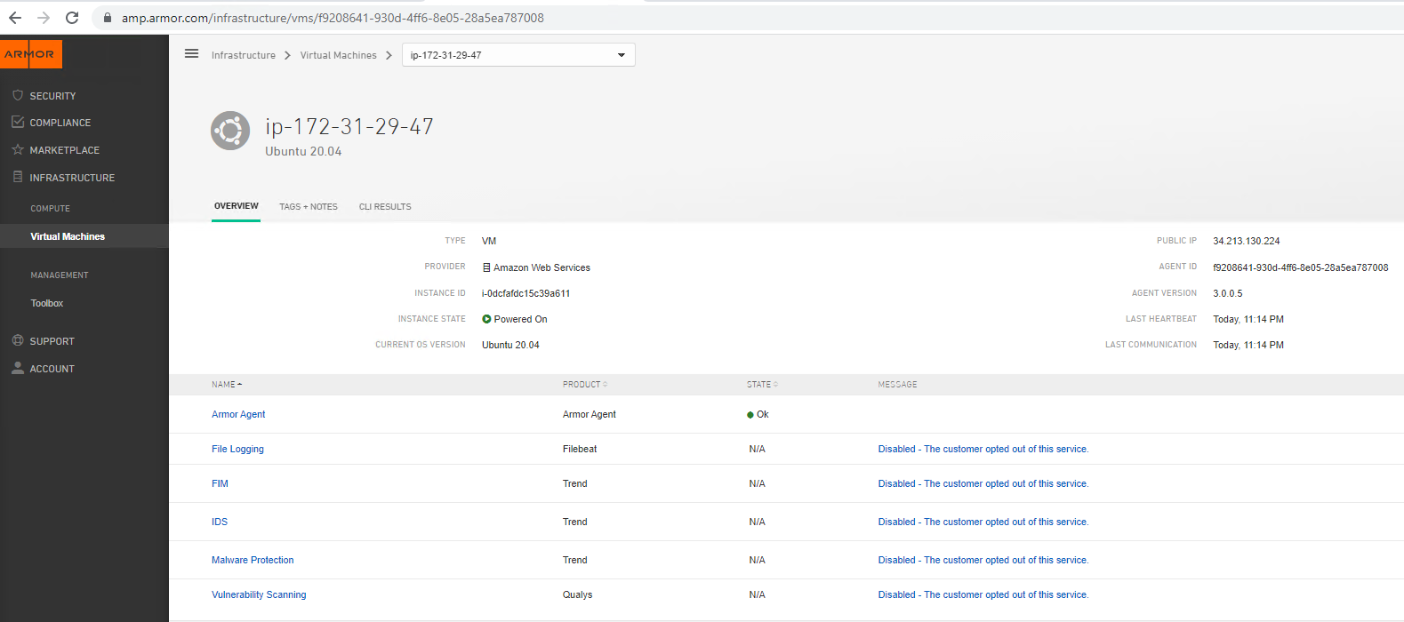The width and height of the screenshot is (1404, 622).
Task: Open the Vulnerability Scanning link
Action: [259, 595]
